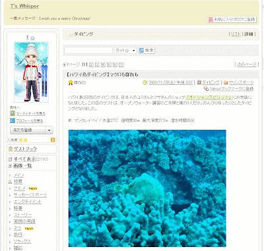
Task: Click the book icon before ダイビング category
Action: point(199,82)
